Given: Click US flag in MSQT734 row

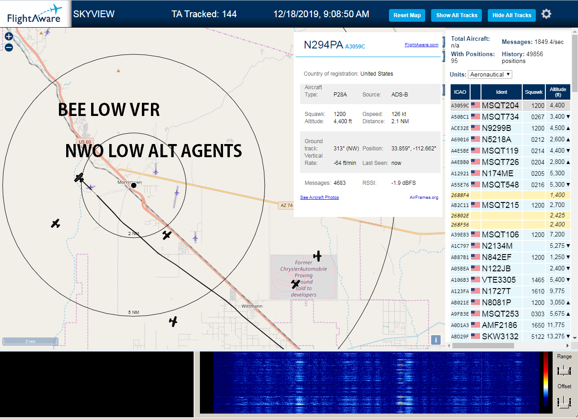Looking at the screenshot, I should (476, 117).
